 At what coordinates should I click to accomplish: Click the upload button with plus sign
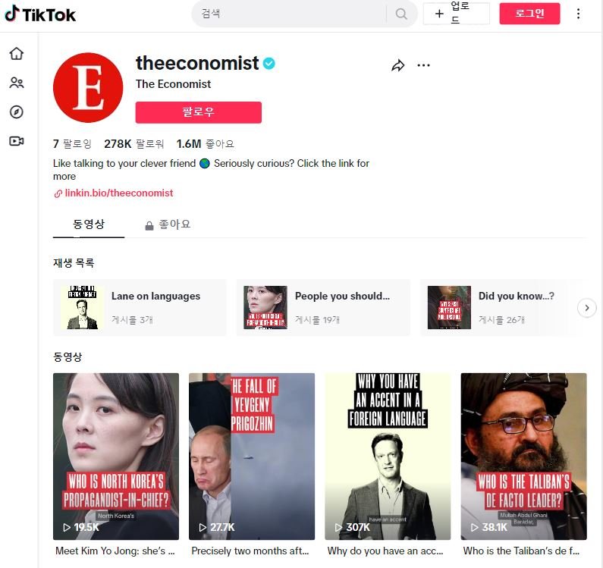point(456,14)
